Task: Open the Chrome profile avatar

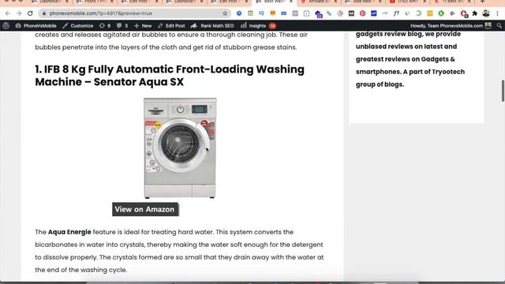Action: [x=486, y=13]
